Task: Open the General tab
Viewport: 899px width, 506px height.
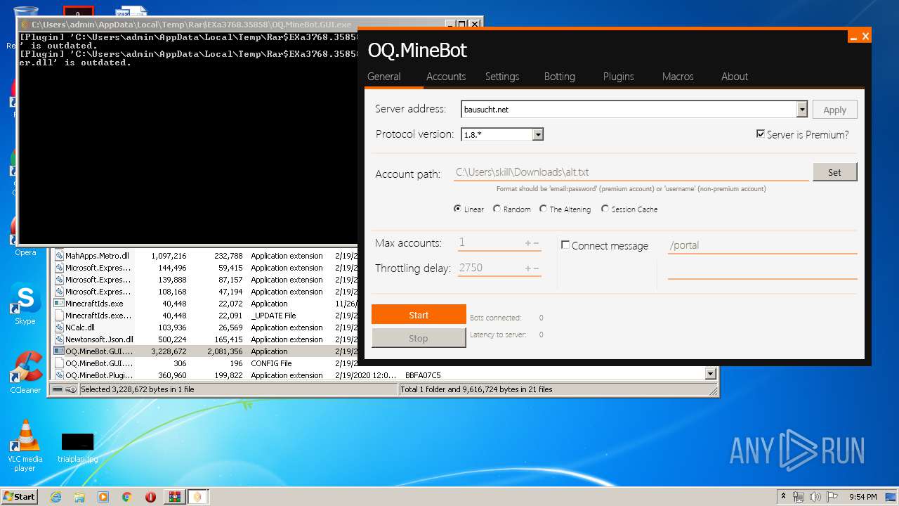Action: pyautogui.click(x=384, y=77)
